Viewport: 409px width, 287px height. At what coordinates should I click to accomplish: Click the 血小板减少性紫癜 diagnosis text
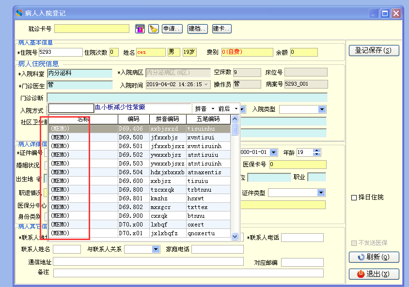[120, 107]
